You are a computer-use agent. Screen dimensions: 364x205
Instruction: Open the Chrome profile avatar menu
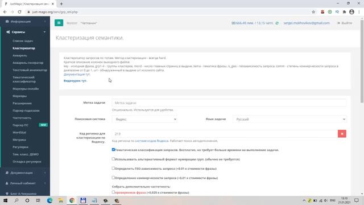coord(351,12)
